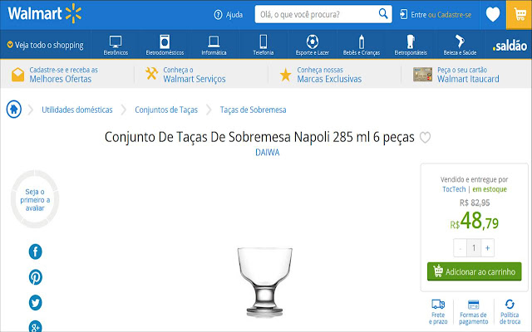Image resolution: width=532 pixels, height=332 pixels.
Task: Open Formas de pagamento info
Action: (x=473, y=312)
